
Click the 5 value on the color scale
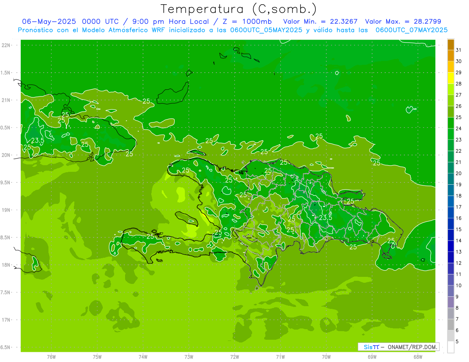[x=457, y=342]
